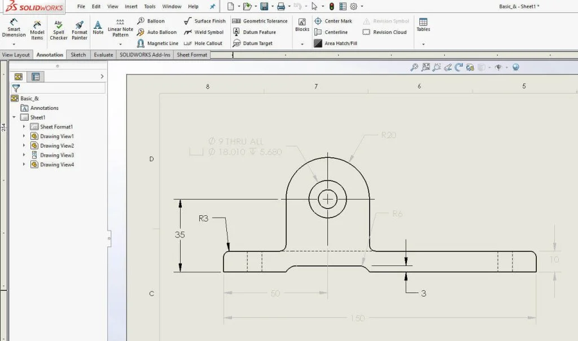Collapse the Sheet1 tree node
The image size is (578, 341).
tap(14, 117)
